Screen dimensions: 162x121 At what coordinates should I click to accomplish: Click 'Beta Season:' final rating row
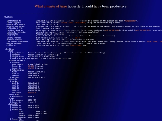tap(30, 64)
